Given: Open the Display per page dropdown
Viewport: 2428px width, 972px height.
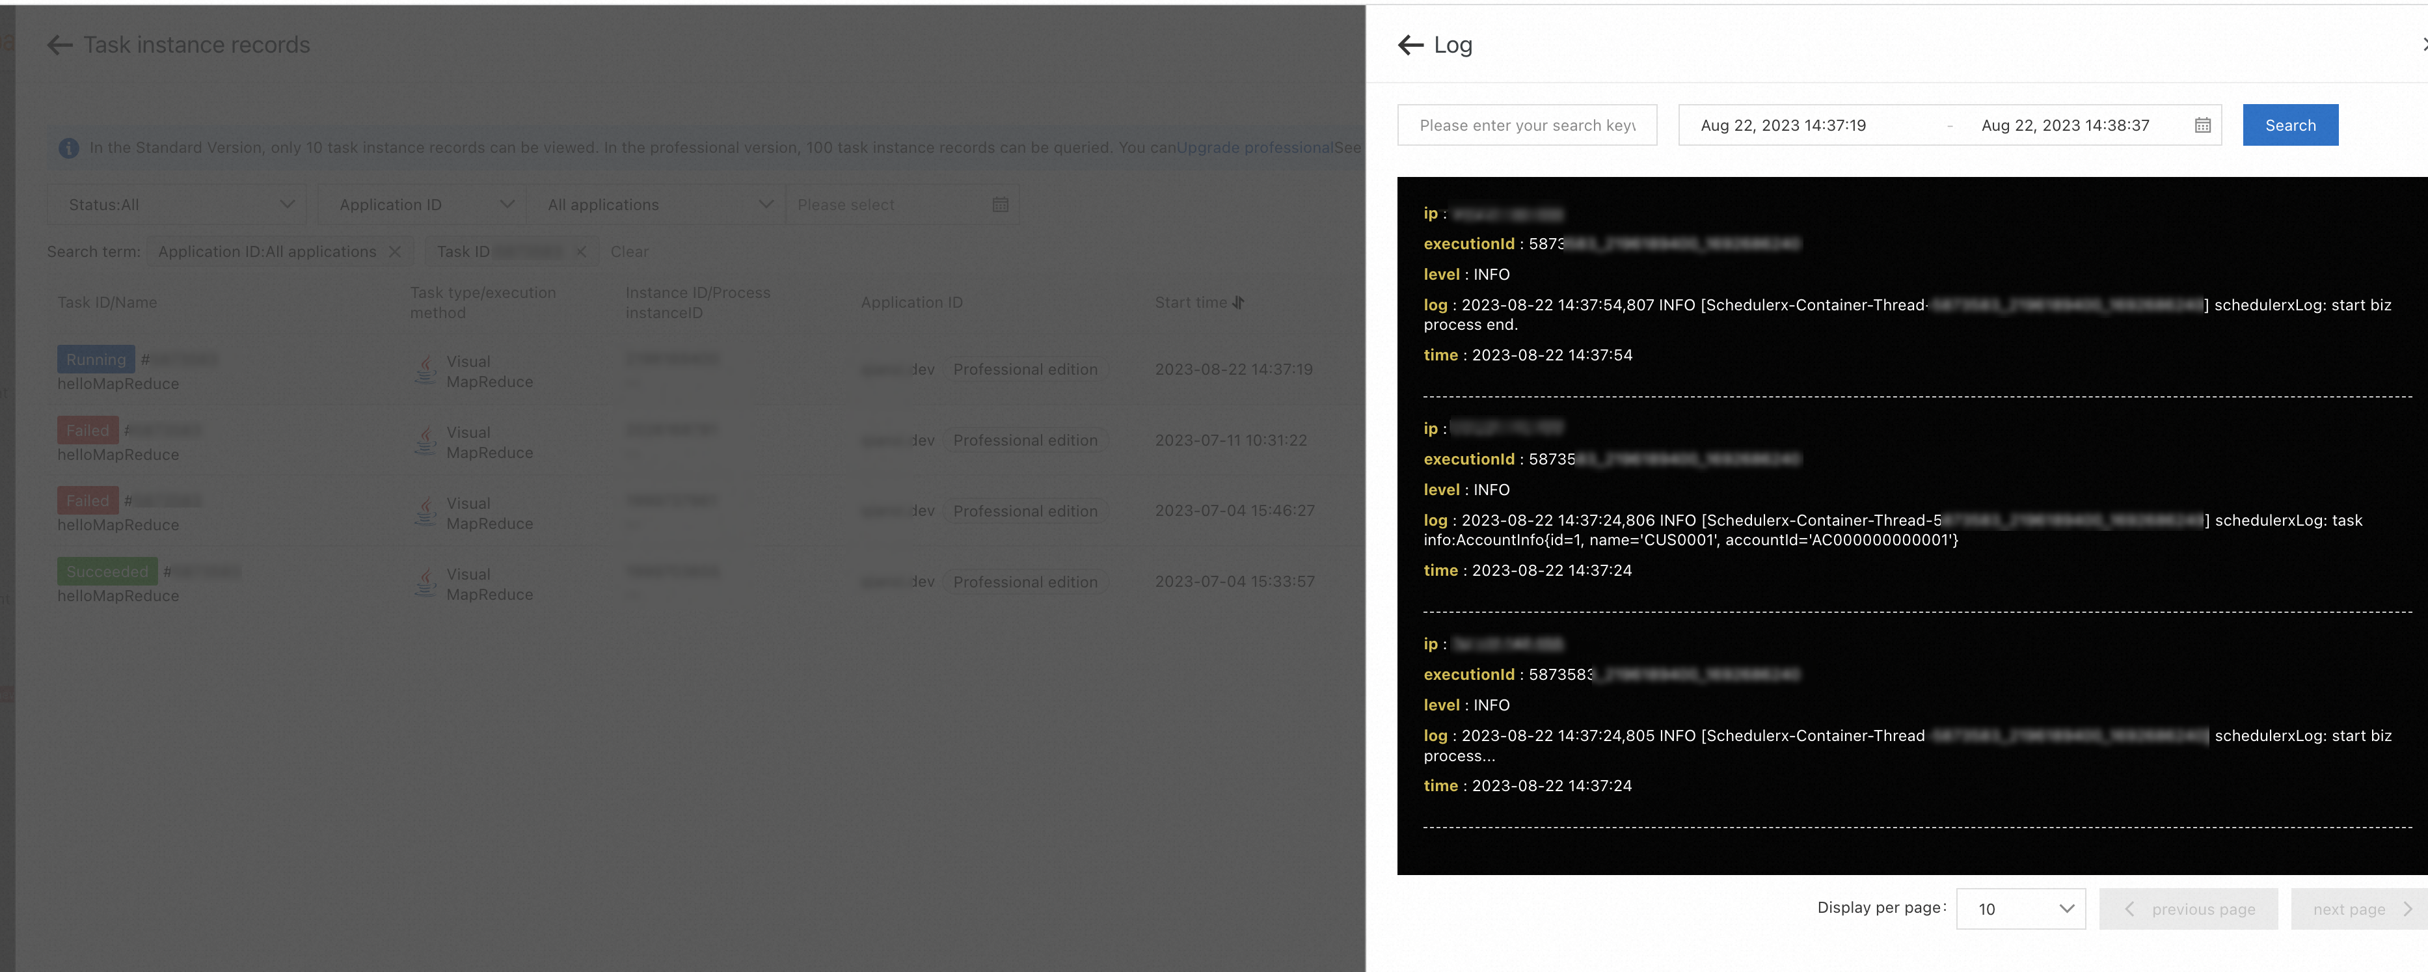Looking at the screenshot, I should click(x=2021, y=909).
